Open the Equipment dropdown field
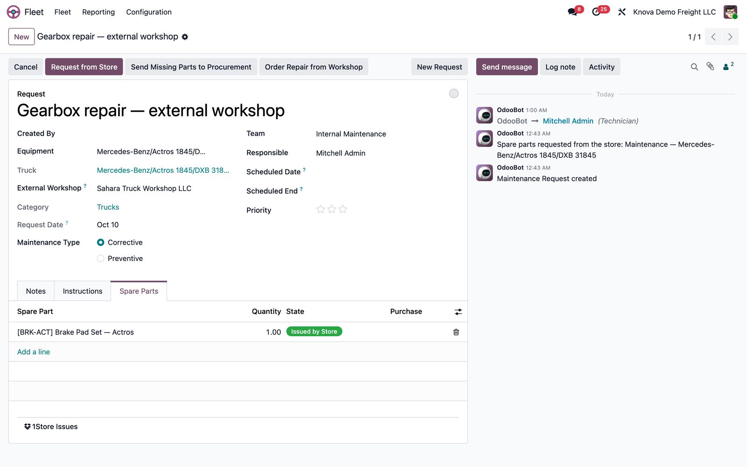The height and width of the screenshot is (467, 747). 163,151
